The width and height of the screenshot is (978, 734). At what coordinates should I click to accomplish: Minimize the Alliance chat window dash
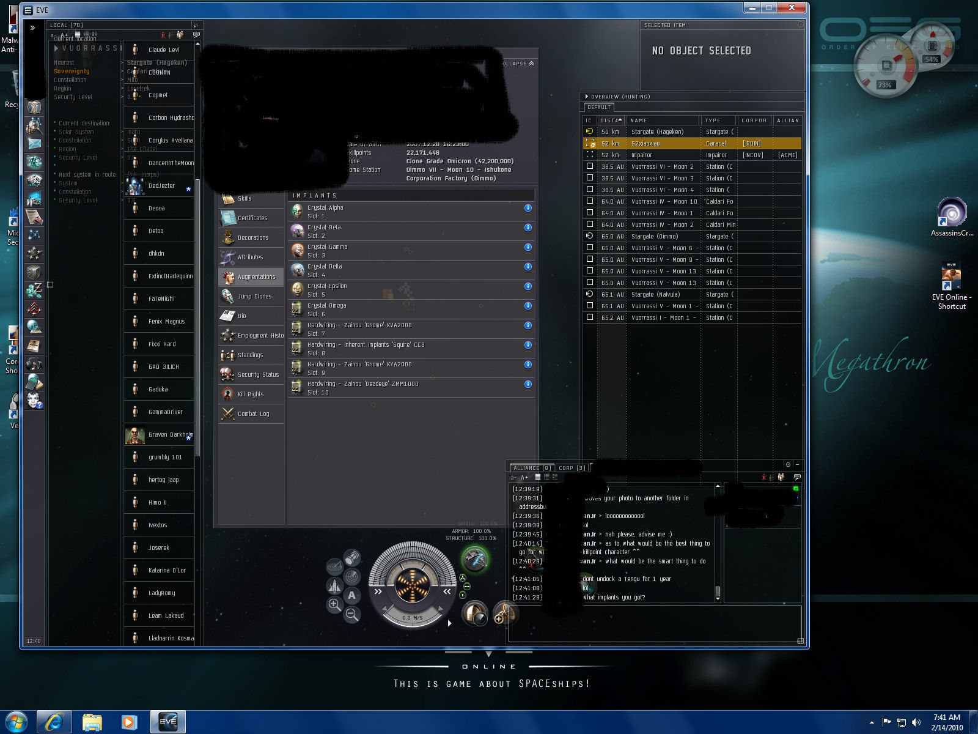pyautogui.click(x=797, y=464)
